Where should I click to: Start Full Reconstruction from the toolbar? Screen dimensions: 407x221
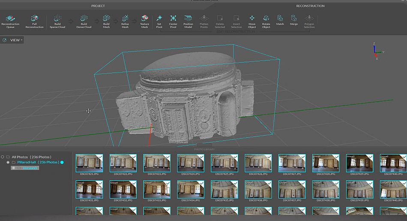pyautogui.click(x=34, y=21)
